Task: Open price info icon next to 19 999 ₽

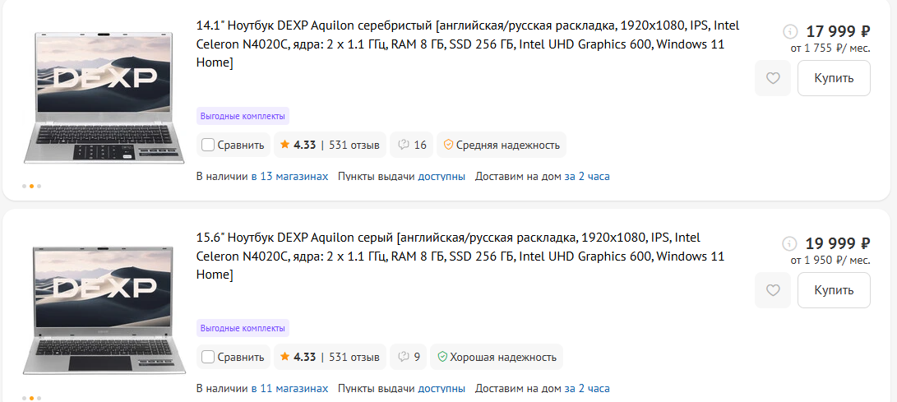Action: [x=790, y=243]
